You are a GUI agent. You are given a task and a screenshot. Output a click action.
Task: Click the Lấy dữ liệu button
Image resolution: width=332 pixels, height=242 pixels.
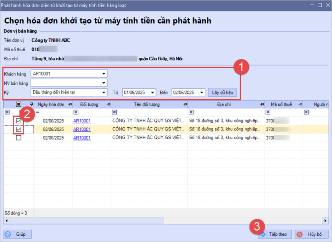point(222,93)
